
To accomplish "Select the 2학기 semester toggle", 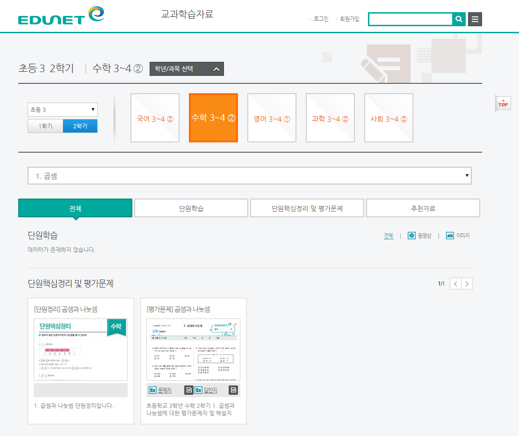I will pyautogui.click(x=80, y=126).
